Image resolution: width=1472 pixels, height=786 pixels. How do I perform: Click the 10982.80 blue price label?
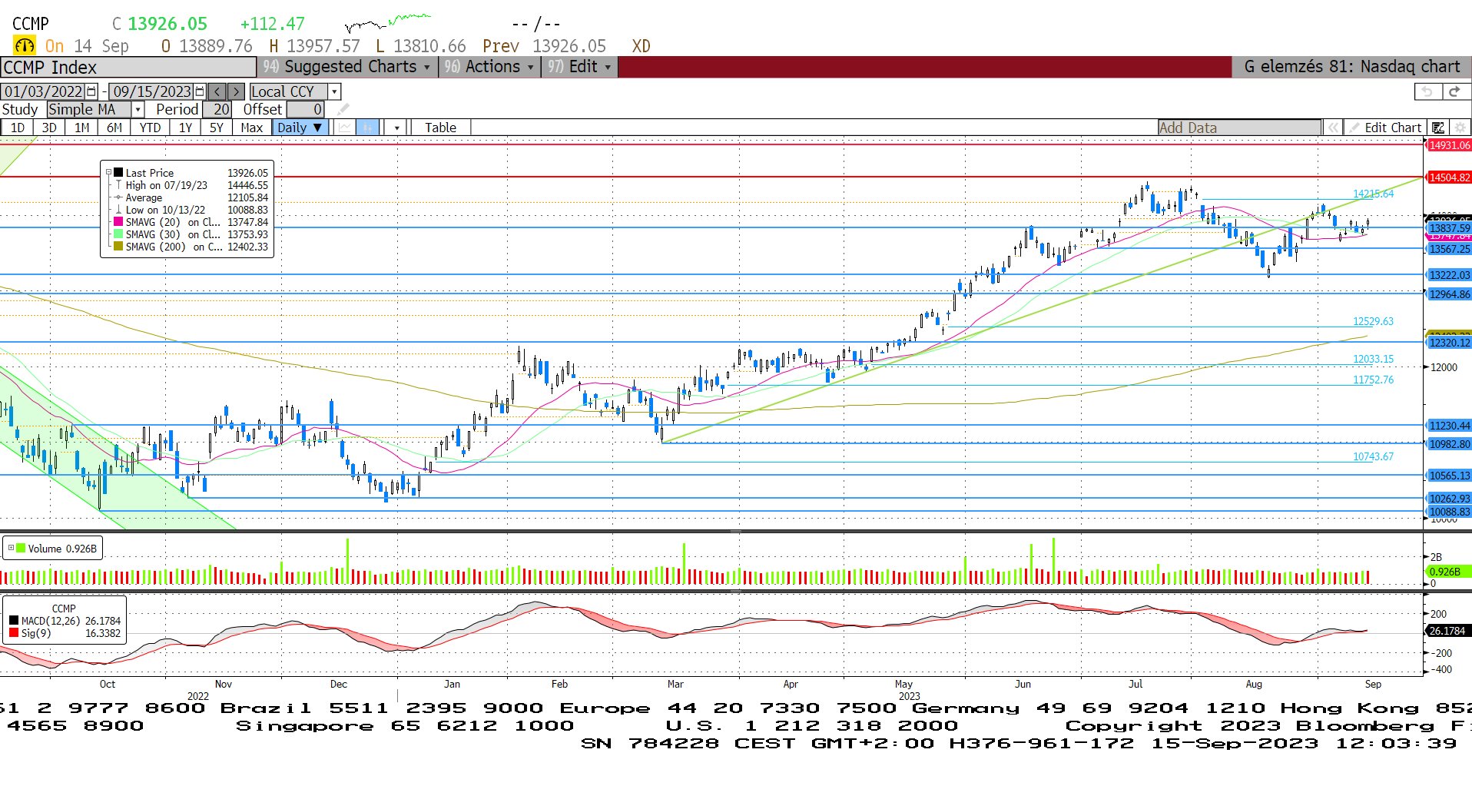pyautogui.click(x=1449, y=444)
